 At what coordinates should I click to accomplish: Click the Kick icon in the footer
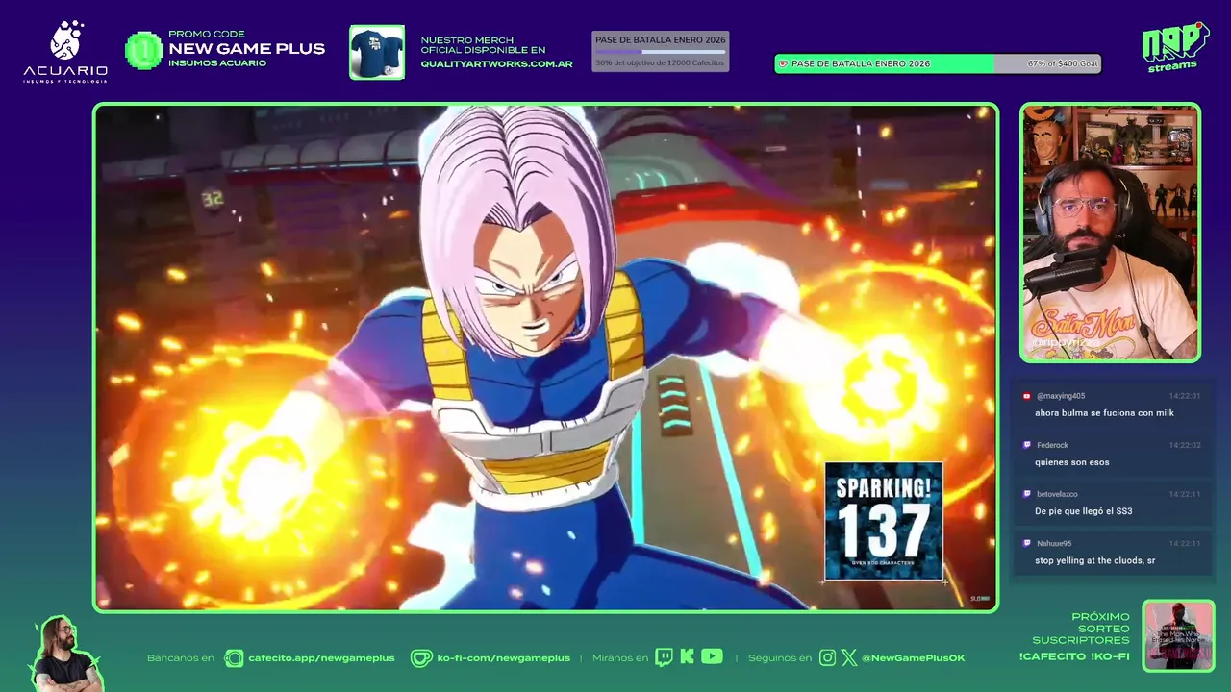click(x=687, y=657)
